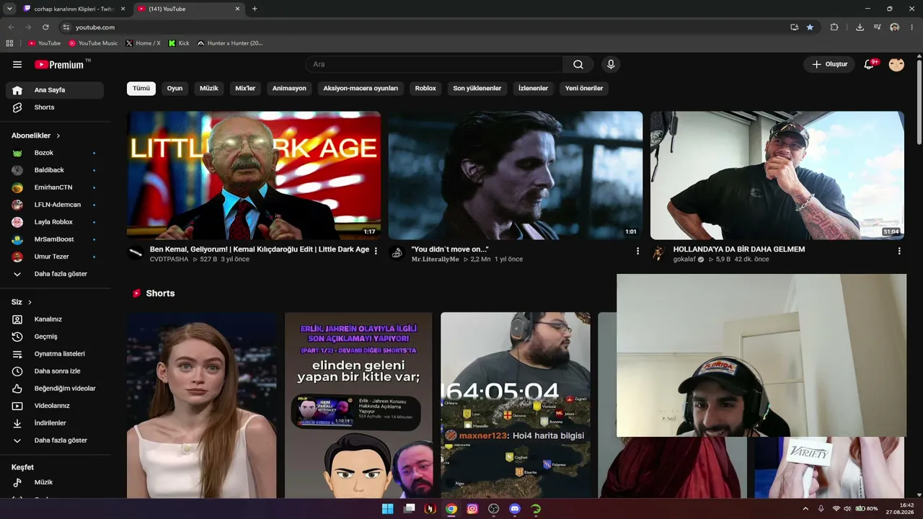The height and width of the screenshot is (519, 923).
Task: Open the Bozok channel subscription
Action: click(x=55, y=153)
